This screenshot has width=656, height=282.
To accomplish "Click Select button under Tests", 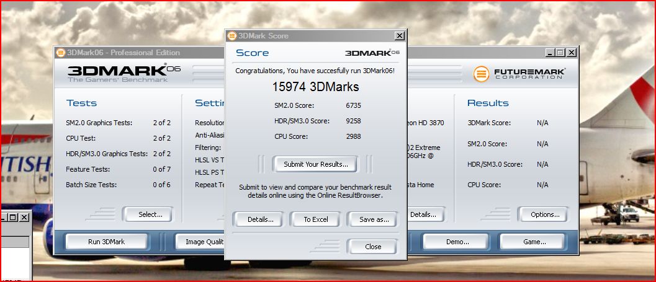I will pyautogui.click(x=147, y=214).
